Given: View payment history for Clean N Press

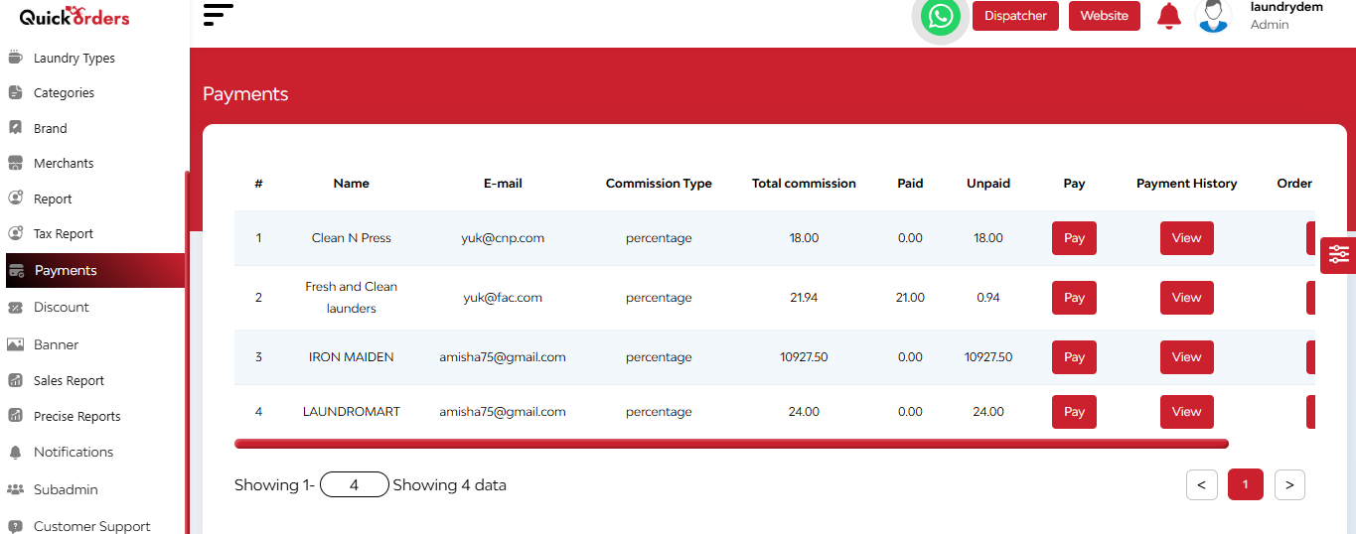Looking at the screenshot, I should click(1186, 238).
